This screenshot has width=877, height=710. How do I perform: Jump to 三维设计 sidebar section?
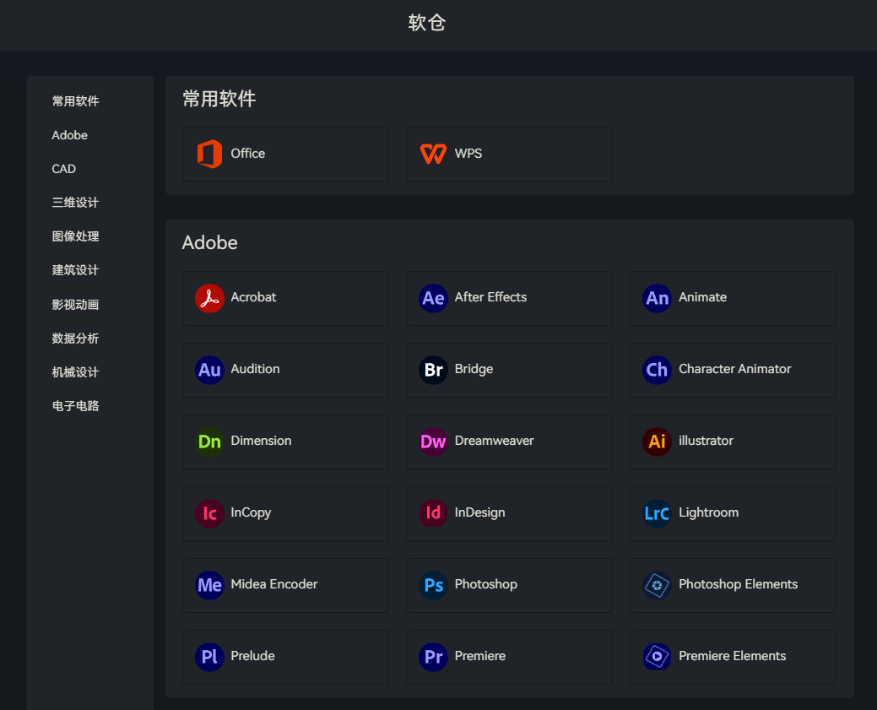[x=75, y=203]
